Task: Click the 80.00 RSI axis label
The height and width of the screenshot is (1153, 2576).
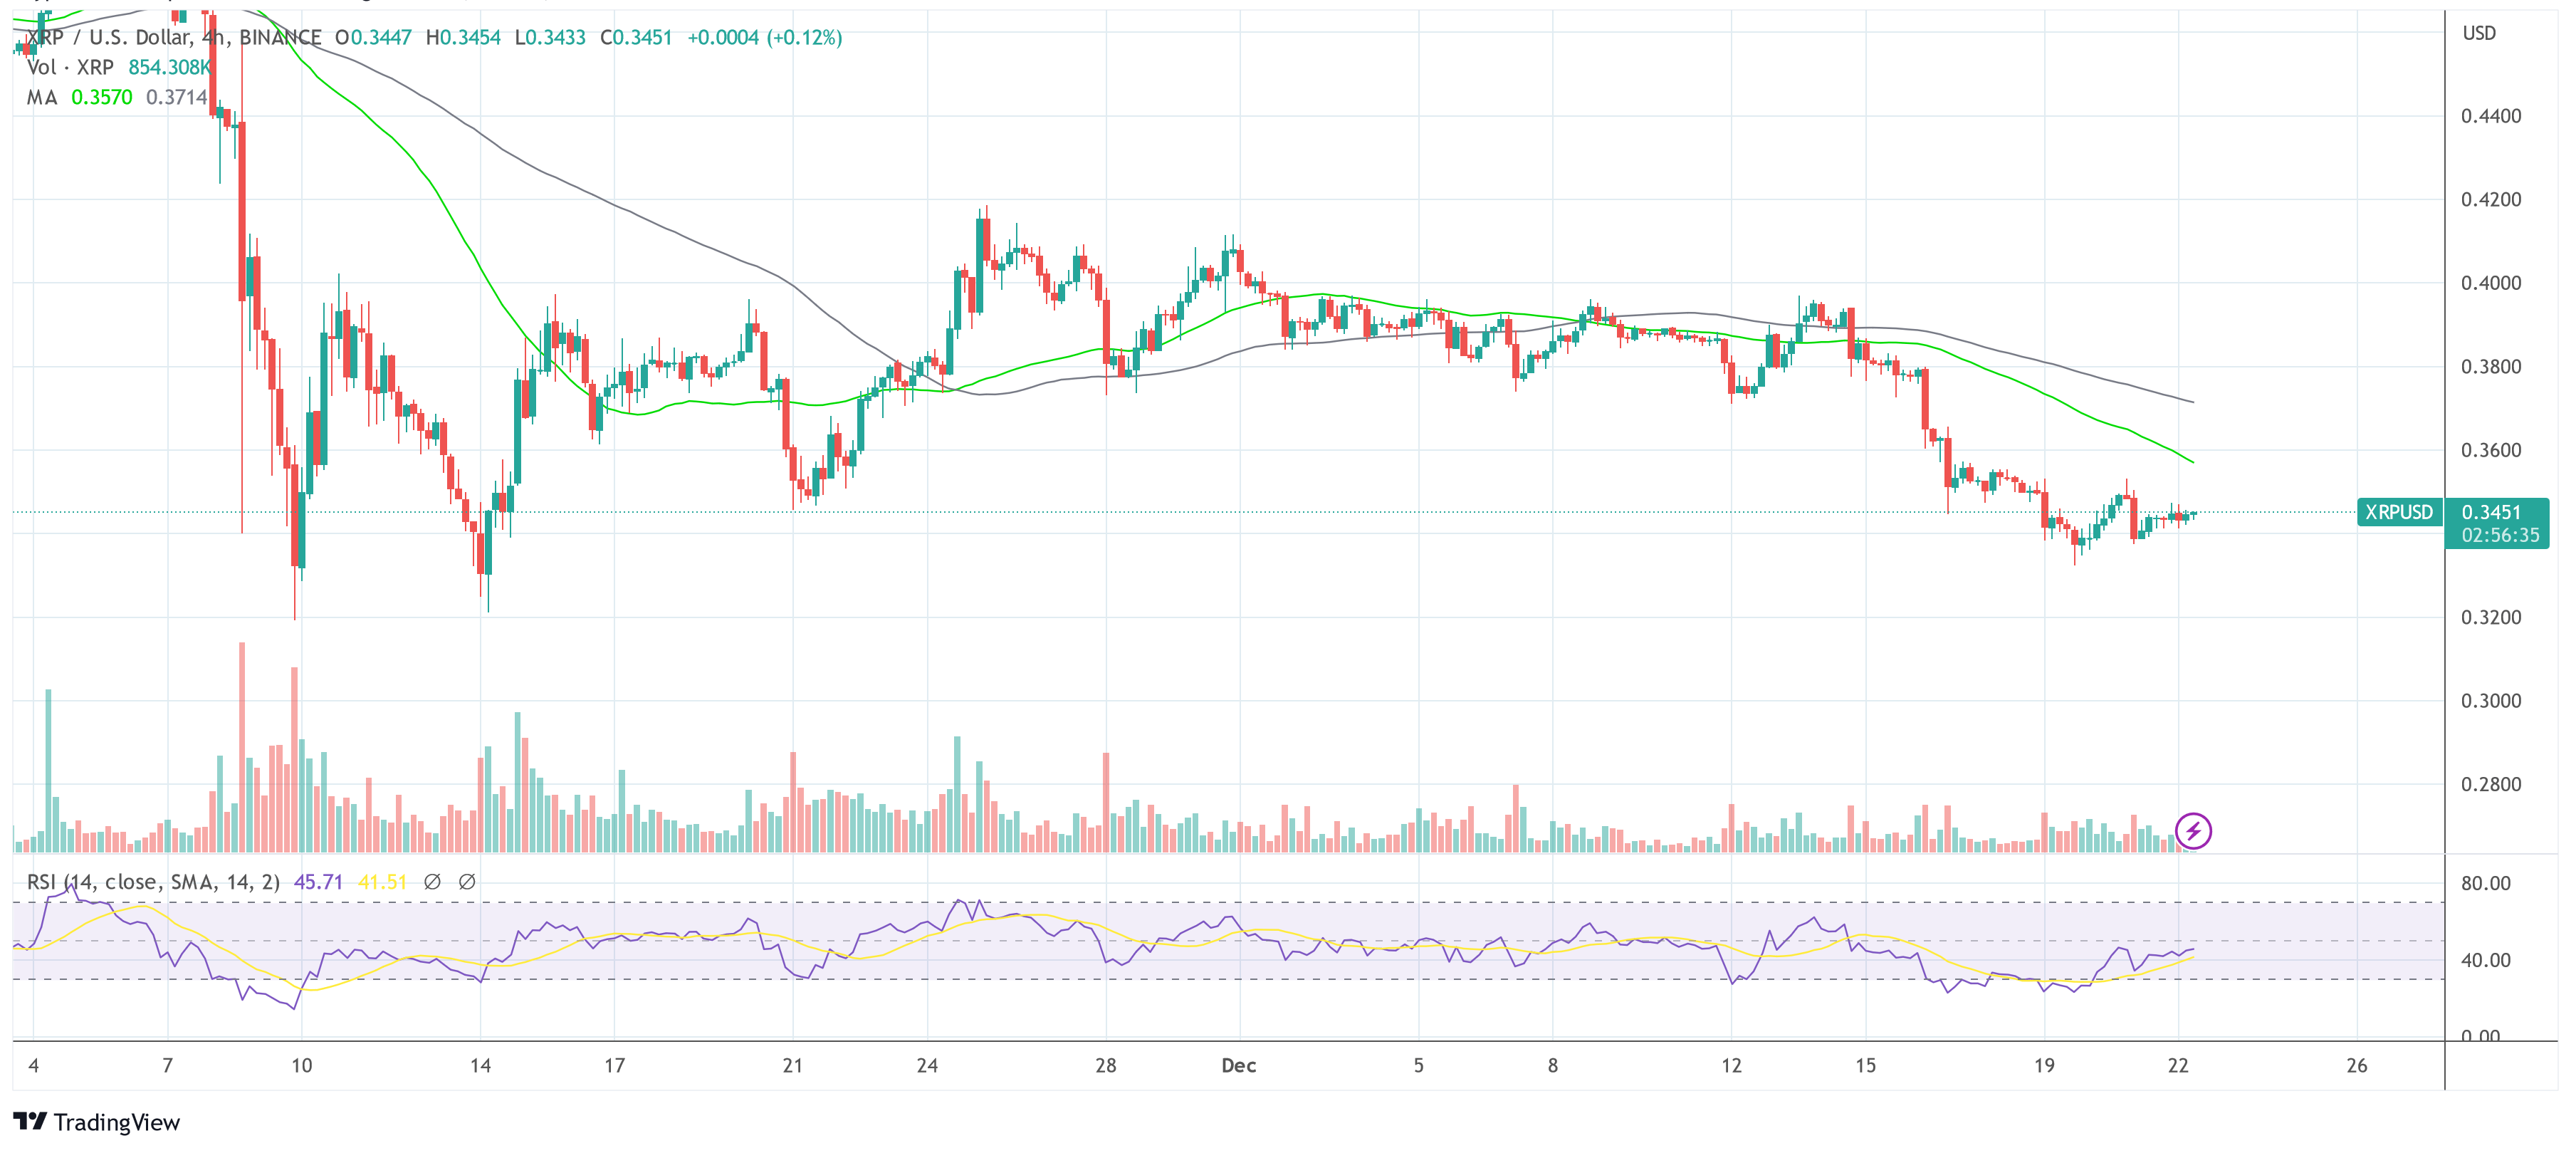Action: 2485,883
